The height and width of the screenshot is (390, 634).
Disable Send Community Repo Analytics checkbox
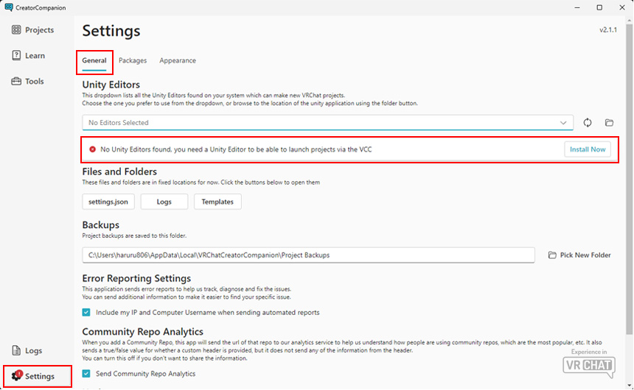(x=87, y=374)
